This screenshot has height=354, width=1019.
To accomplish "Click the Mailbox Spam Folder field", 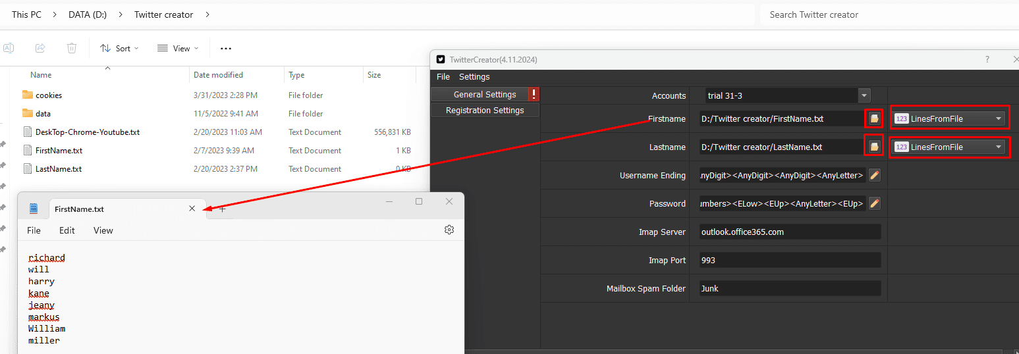I will (790, 288).
